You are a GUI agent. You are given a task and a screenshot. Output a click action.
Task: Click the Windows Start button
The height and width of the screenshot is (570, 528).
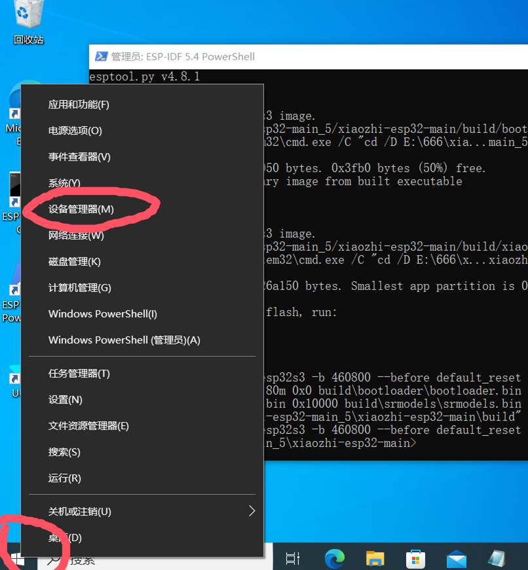[17, 560]
